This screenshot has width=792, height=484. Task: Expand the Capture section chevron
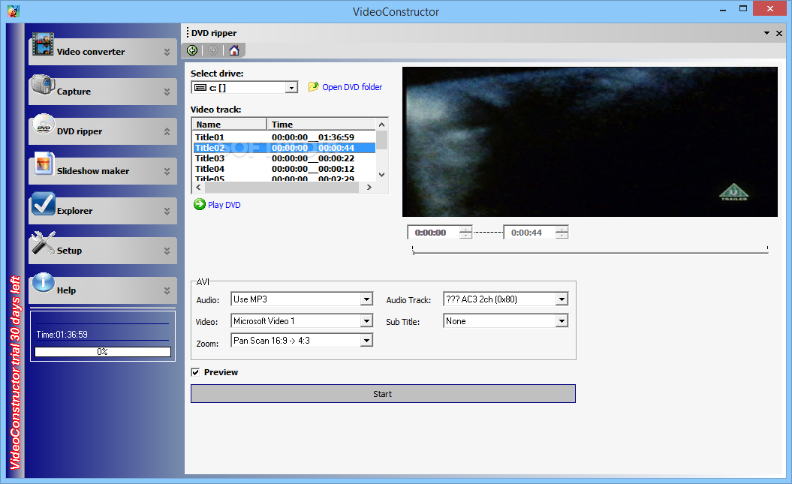(167, 92)
